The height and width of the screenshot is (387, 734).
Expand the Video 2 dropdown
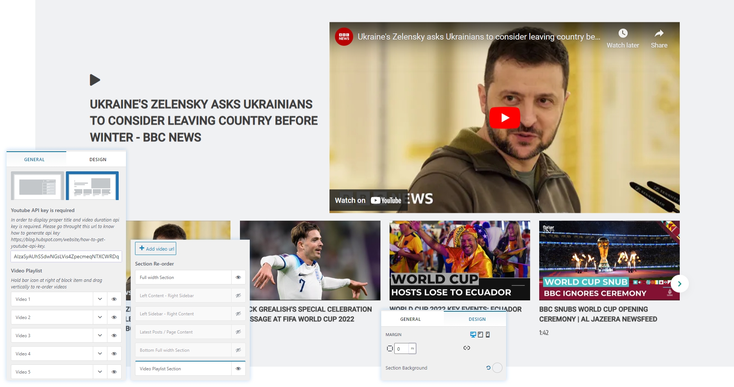100,318
